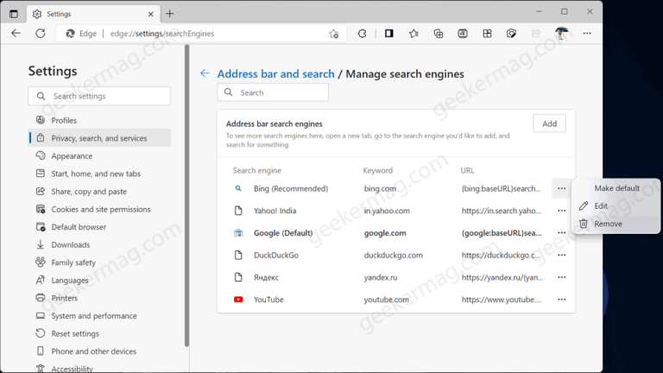
Task: Open the tab actions menu icon
Action: coord(14,14)
